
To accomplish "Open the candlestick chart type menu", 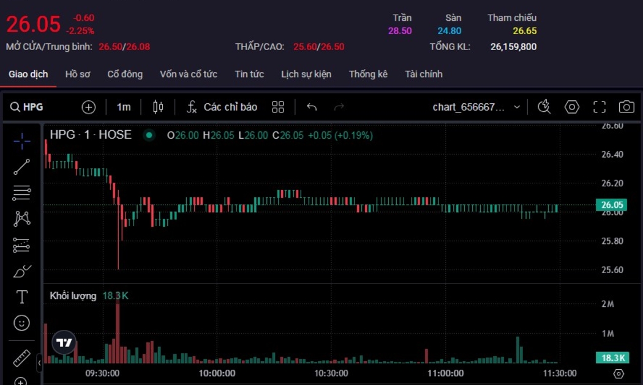I will pos(158,107).
